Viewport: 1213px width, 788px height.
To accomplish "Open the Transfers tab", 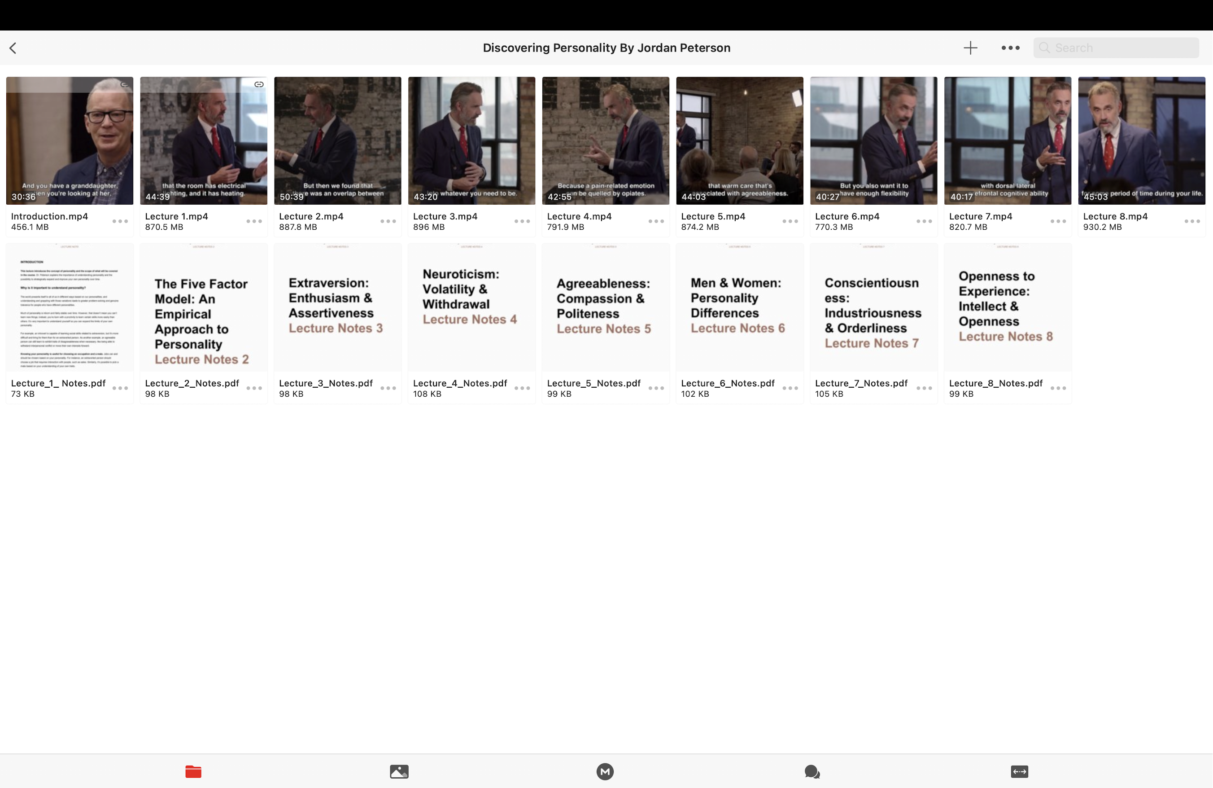I will coord(1019,771).
